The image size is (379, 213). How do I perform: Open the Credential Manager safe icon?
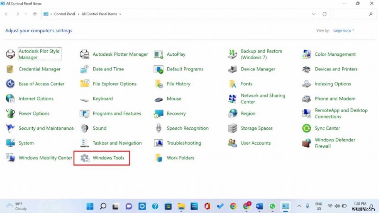click(10, 69)
